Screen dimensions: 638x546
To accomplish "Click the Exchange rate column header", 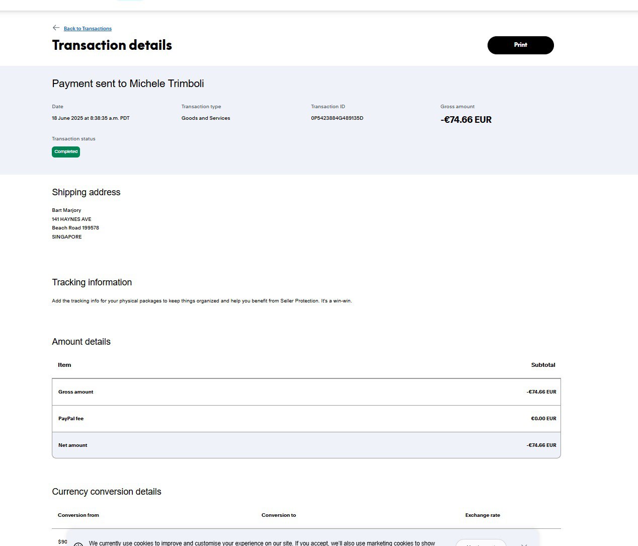I will point(483,515).
